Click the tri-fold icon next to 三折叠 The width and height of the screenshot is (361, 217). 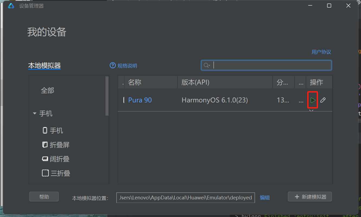45,173
